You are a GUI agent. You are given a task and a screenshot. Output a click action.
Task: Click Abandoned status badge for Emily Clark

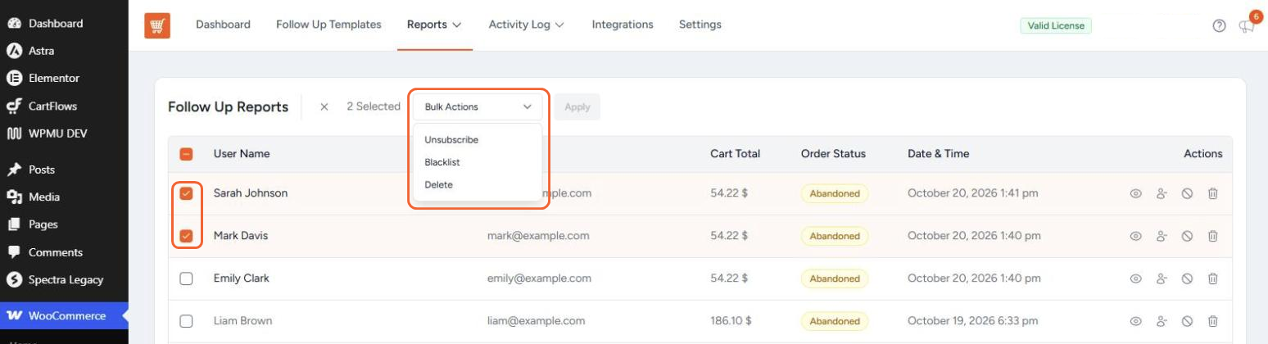pos(835,278)
